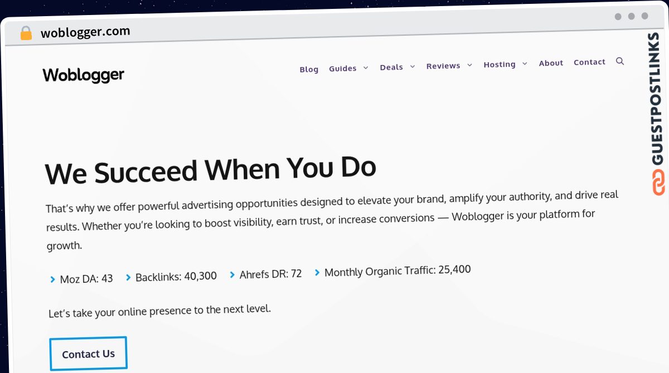Open the Blog page

pos(309,70)
